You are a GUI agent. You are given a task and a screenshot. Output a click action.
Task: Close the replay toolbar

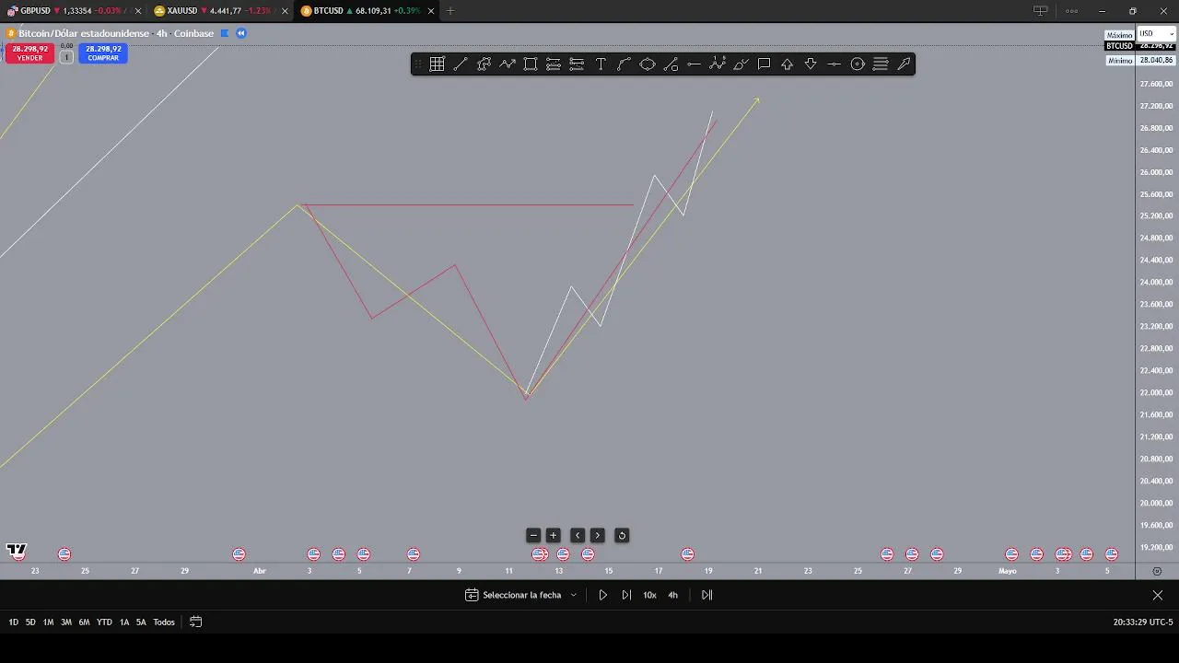1158,595
